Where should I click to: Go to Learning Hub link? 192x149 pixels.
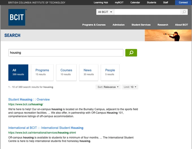tap(101, 3)
